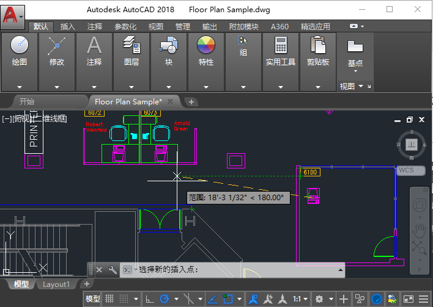Expand the 特性 panel dropdown arrow
Viewport: 433px width, 307px height.
[206, 87]
